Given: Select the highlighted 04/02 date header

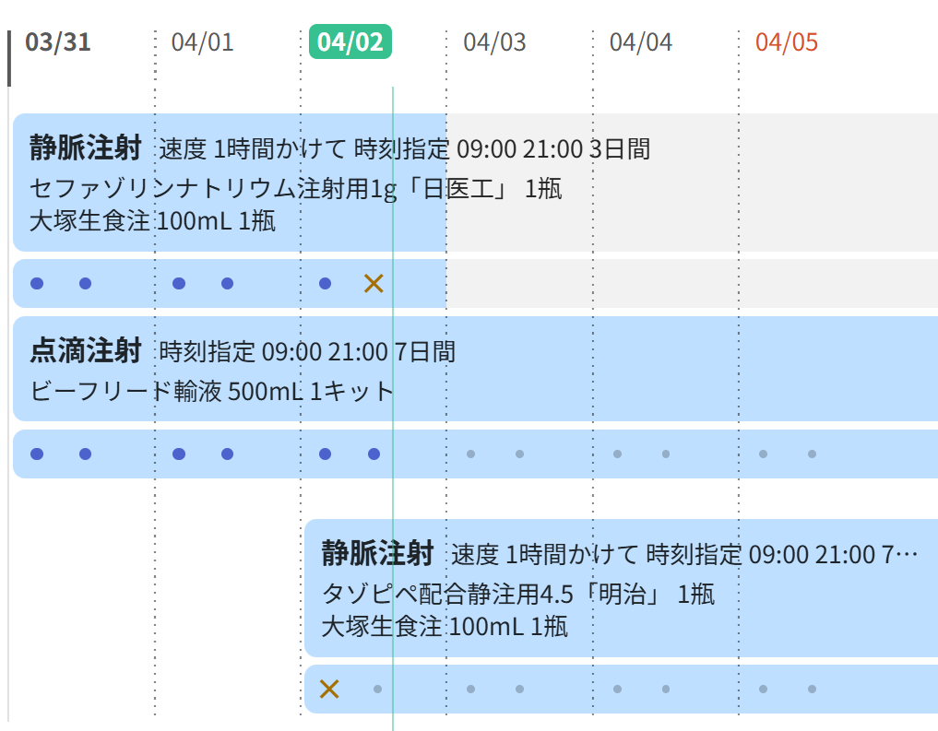Looking at the screenshot, I should [350, 41].
